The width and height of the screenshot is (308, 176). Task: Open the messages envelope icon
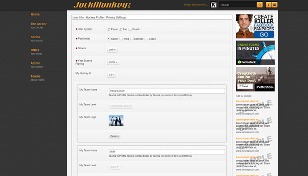[x=275, y=5]
